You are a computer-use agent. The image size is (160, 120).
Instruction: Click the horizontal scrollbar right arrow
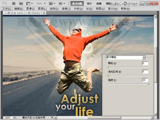(x=152, y=118)
